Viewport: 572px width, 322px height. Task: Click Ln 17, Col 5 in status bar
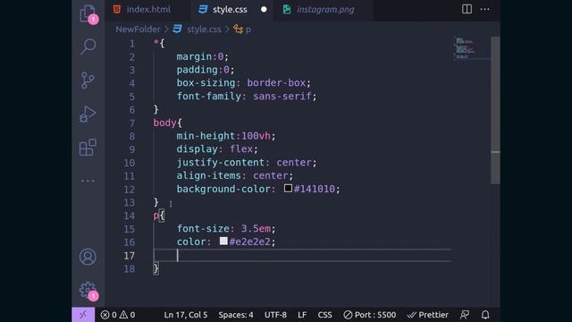click(x=186, y=315)
